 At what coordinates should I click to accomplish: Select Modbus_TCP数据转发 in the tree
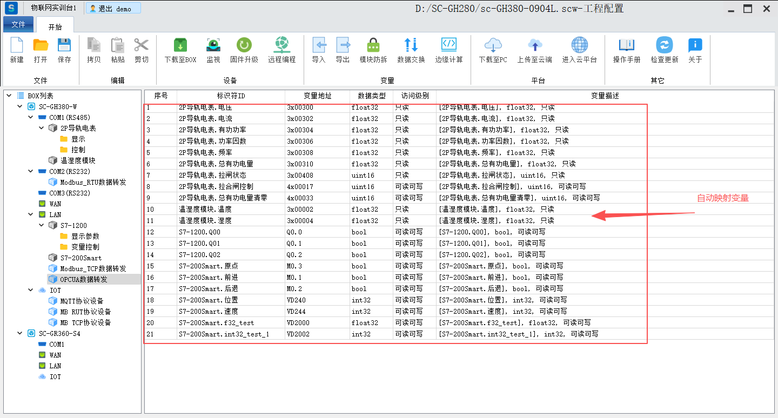[93, 268]
